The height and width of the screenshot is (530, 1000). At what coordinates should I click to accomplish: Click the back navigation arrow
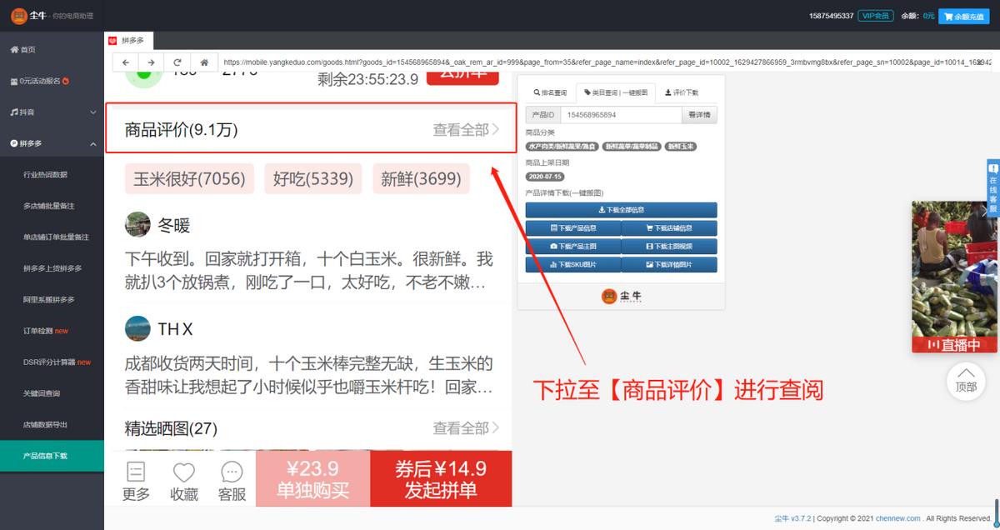click(124, 62)
